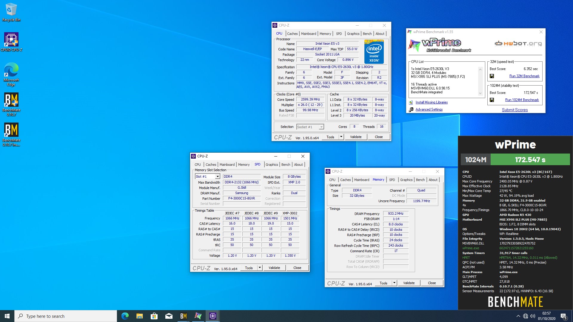Launch the CPUID CPU-Z desktop shortcut
This screenshot has height=322, width=573.
[11, 42]
